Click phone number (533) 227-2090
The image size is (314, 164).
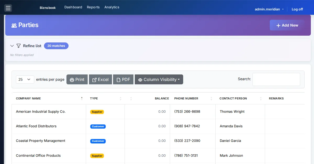pos(187,141)
